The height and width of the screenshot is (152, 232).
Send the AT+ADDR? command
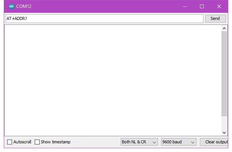215,18
